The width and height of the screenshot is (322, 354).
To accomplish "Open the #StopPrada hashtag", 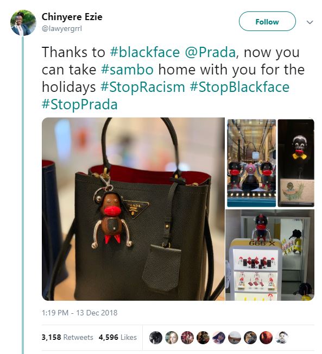I will (x=80, y=104).
